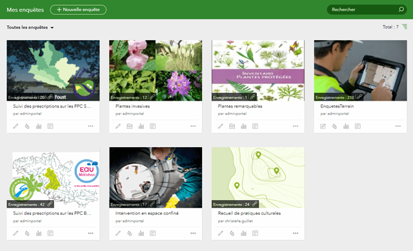Image resolution: width=413 pixels, height=251 pixels.
Task: Click the collaborate icon on the EnquetesTerrain card
Action: point(334,126)
